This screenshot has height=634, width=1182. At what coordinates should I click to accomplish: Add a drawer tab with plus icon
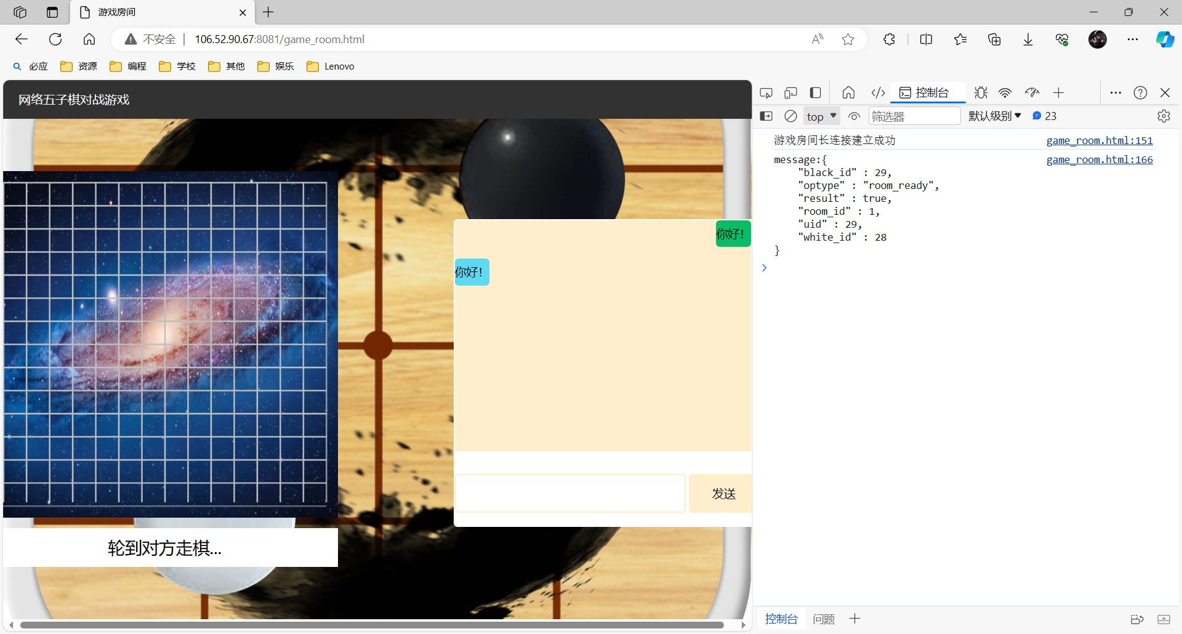854,619
